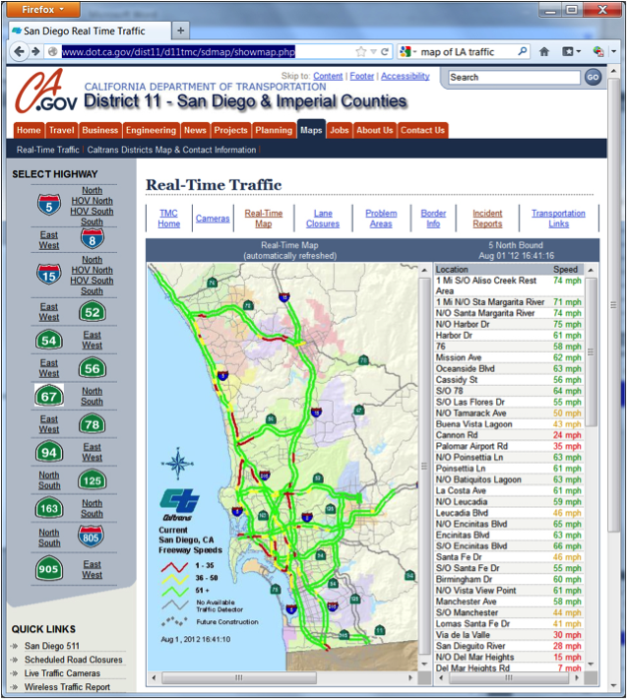Click the Caltrans logo on the map

pyautogui.click(x=179, y=504)
